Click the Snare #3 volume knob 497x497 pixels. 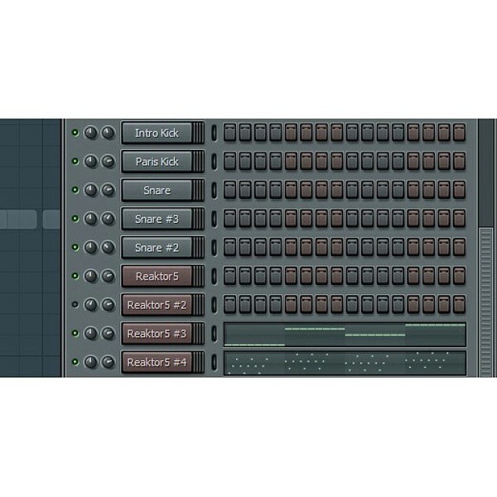tap(108, 219)
